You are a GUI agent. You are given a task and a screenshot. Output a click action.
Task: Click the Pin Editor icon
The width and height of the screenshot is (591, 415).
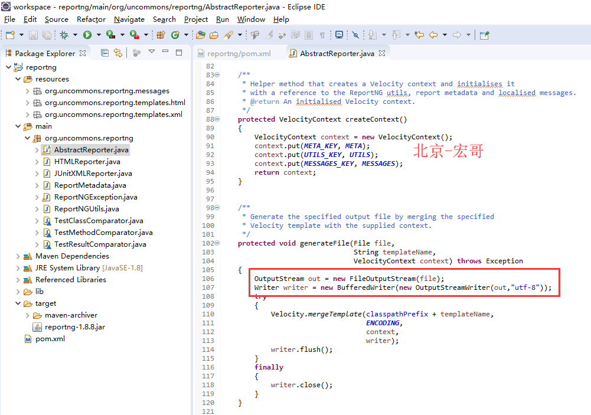tap(484, 35)
